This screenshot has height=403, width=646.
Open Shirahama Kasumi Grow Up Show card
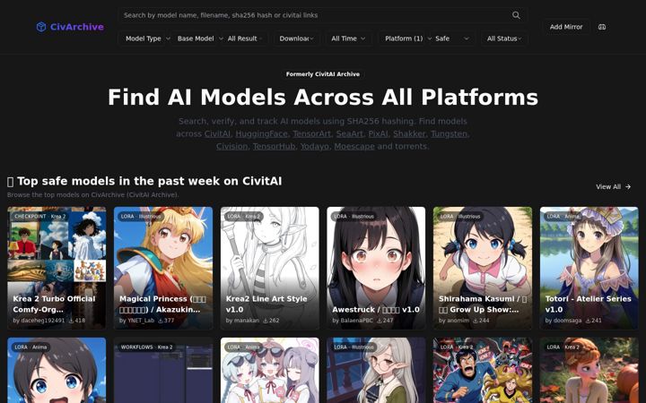483,268
